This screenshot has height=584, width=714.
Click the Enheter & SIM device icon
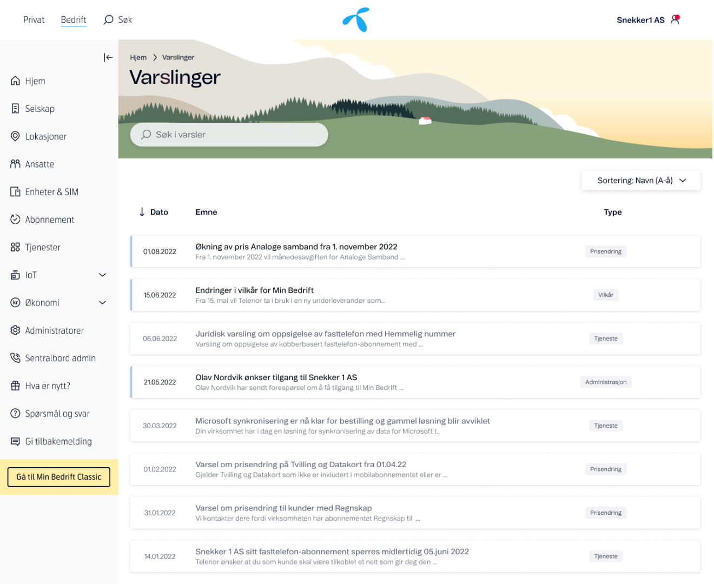tap(15, 191)
